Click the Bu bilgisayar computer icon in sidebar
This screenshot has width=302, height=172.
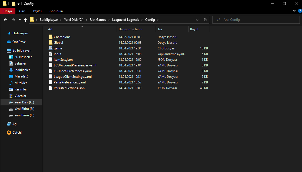coord(9,50)
